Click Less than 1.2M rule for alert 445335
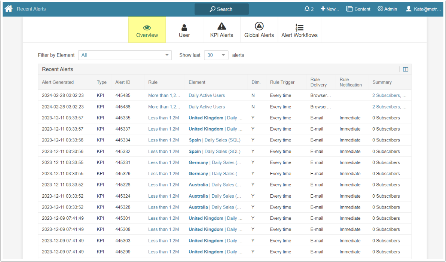Viewport: 446px width, 262px height. [x=164, y=118]
